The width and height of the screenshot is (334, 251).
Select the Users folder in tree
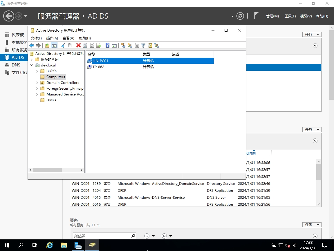51,100
